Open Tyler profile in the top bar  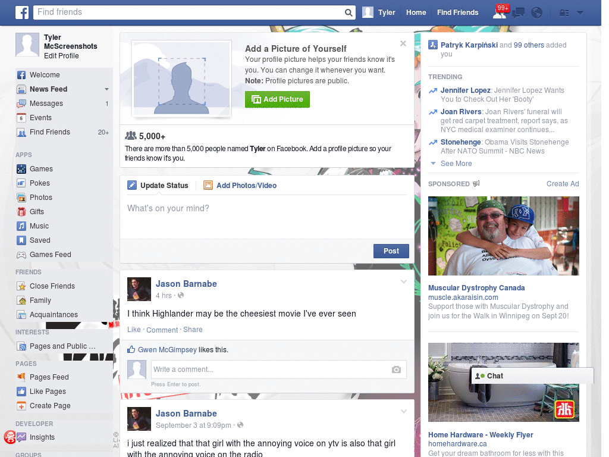(x=379, y=12)
